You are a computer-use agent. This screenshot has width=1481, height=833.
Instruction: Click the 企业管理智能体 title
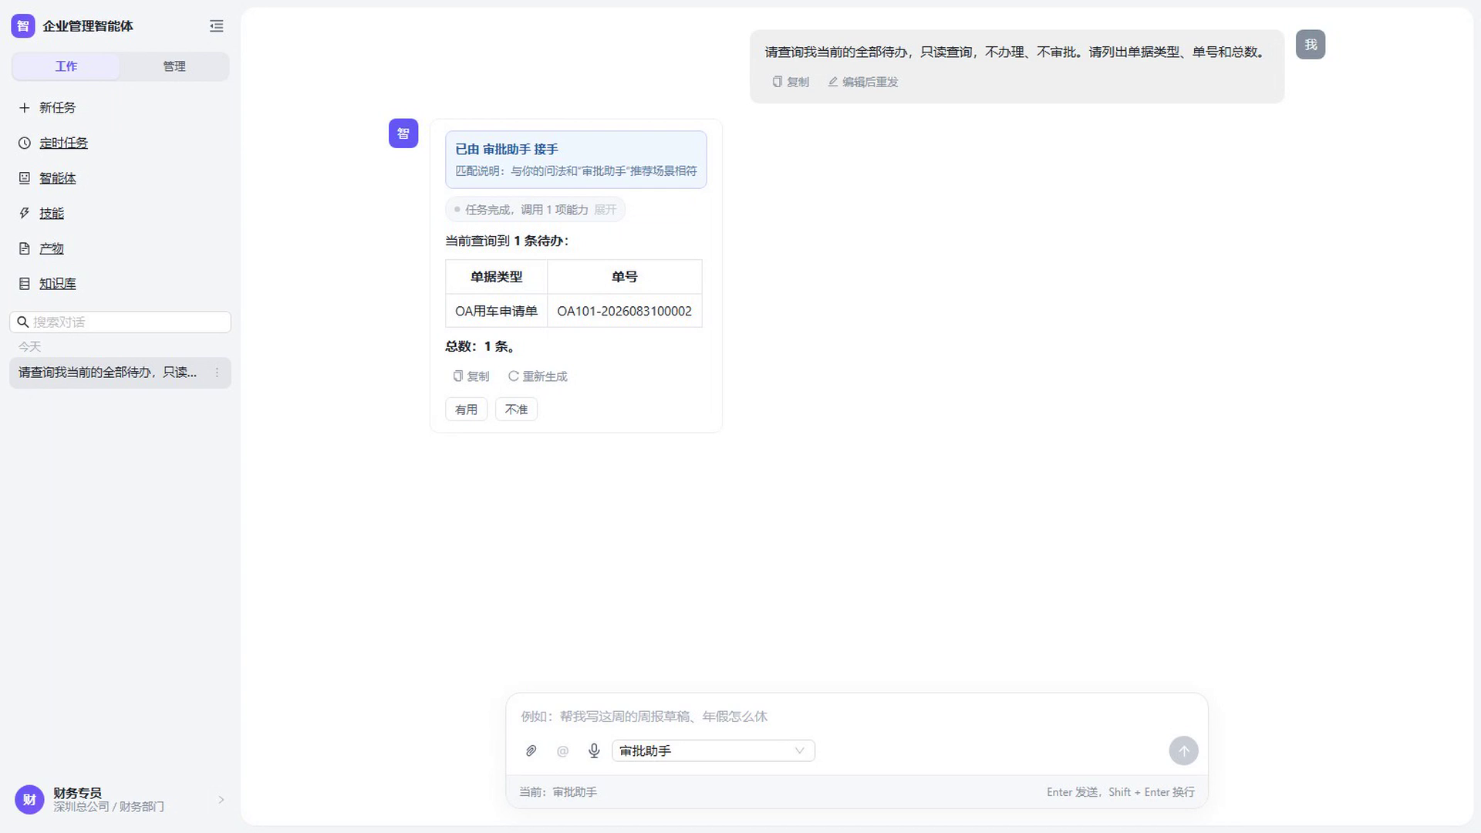pyautogui.click(x=88, y=26)
